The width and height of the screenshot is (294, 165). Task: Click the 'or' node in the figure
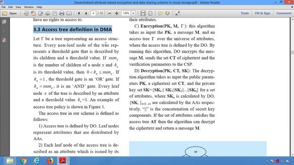(196, 152)
